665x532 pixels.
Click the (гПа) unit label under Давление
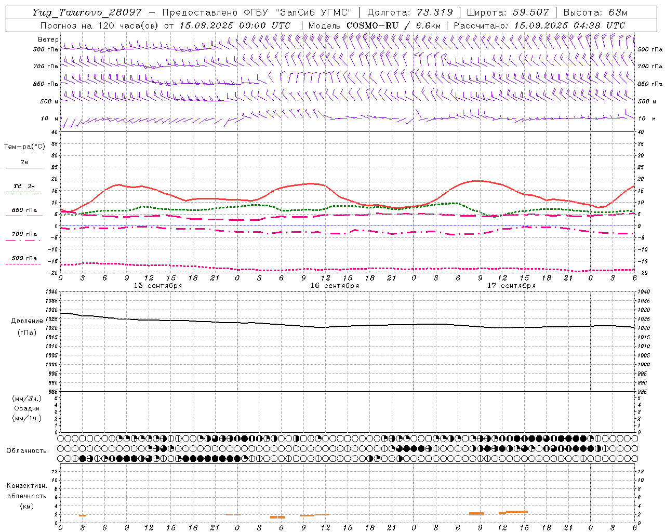point(27,333)
